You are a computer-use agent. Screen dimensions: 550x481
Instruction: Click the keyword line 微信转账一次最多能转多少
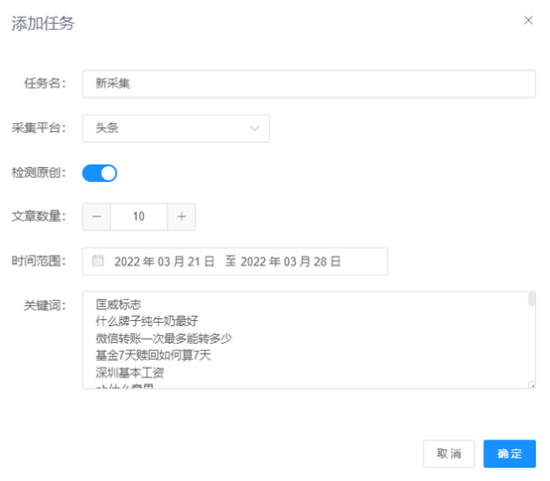pos(164,339)
